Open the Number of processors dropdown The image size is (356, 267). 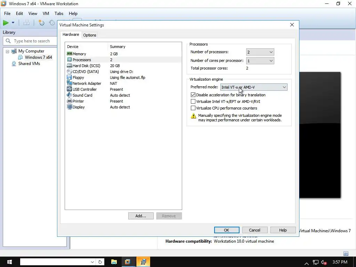260,52
